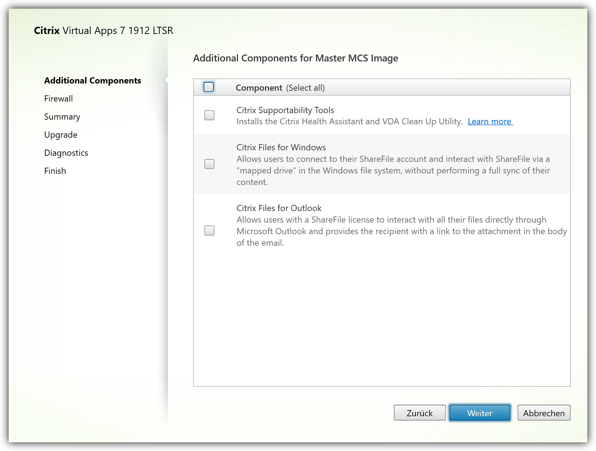Screen dimensions: 596x451
Task: Toggle the Citrix Files for Outlook checkbox
Action: pos(209,231)
